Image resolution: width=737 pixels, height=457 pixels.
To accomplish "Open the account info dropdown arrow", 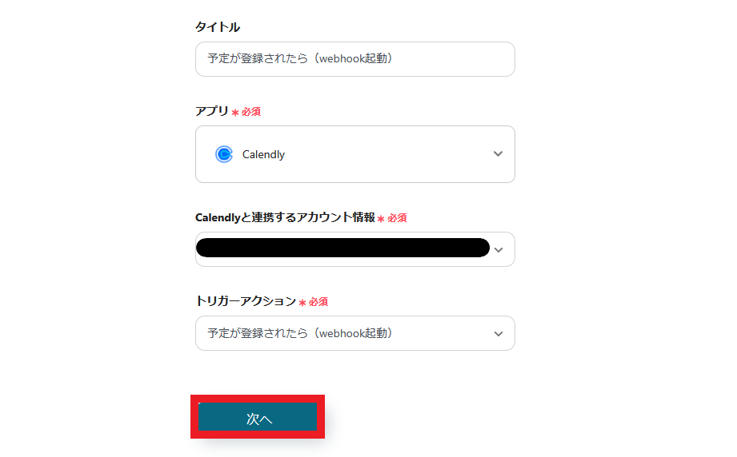I will click(x=499, y=249).
